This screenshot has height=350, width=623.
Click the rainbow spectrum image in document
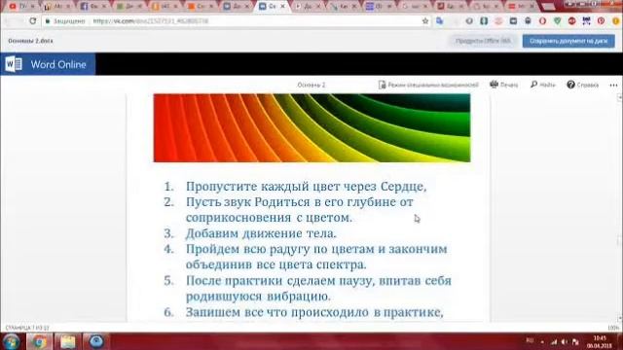tap(311, 127)
